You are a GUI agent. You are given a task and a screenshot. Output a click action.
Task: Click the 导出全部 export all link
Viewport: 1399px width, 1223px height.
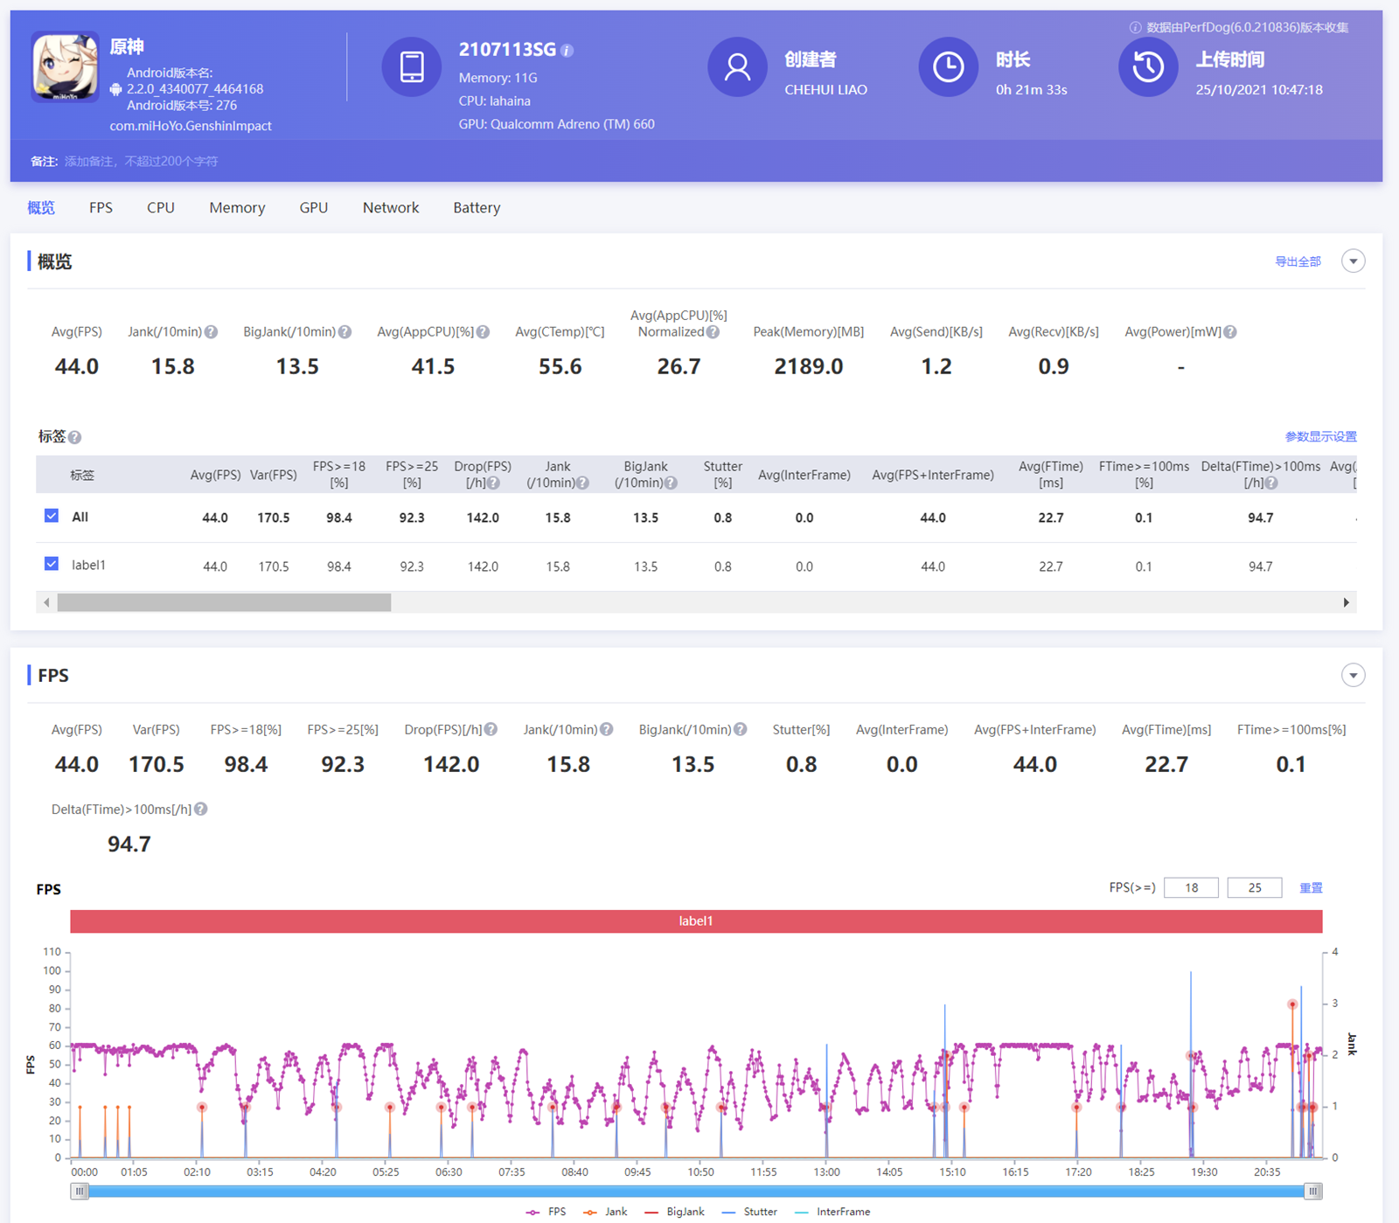1298,261
